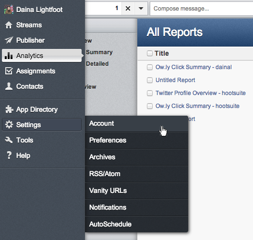Expand the profile picker dropdown arrow

(x=141, y=8)
